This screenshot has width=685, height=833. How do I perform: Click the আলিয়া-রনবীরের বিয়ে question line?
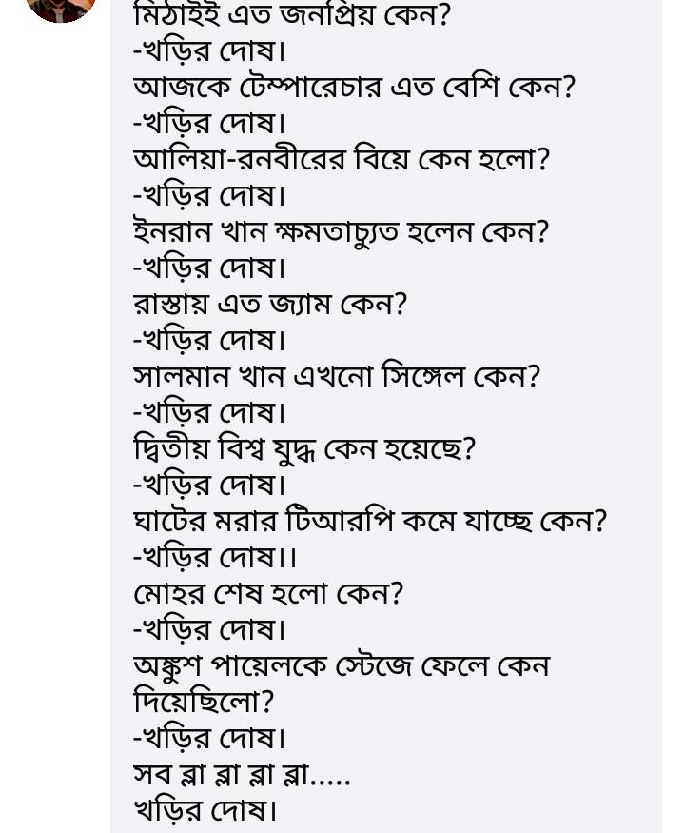click(341, 159)
